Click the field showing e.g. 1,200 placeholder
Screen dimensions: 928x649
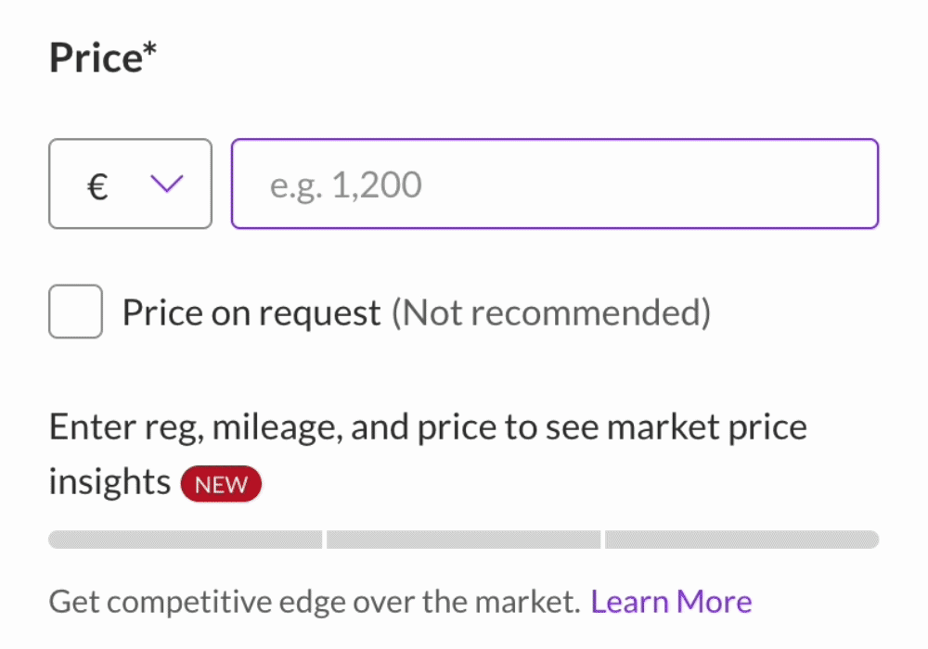[554, 184]
